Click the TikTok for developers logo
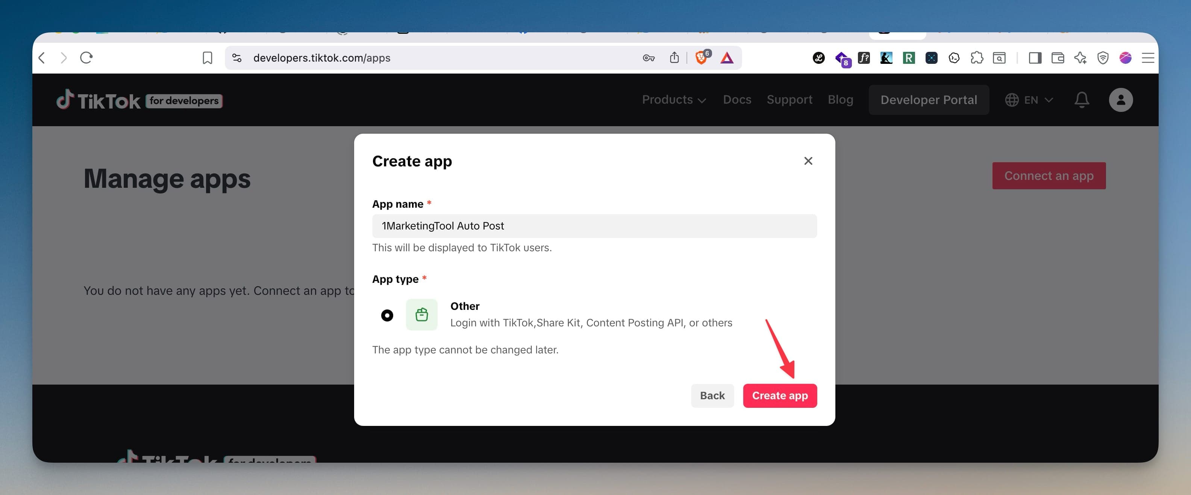The width and height of the screenshot is (1191, 495). coord(139,100)
